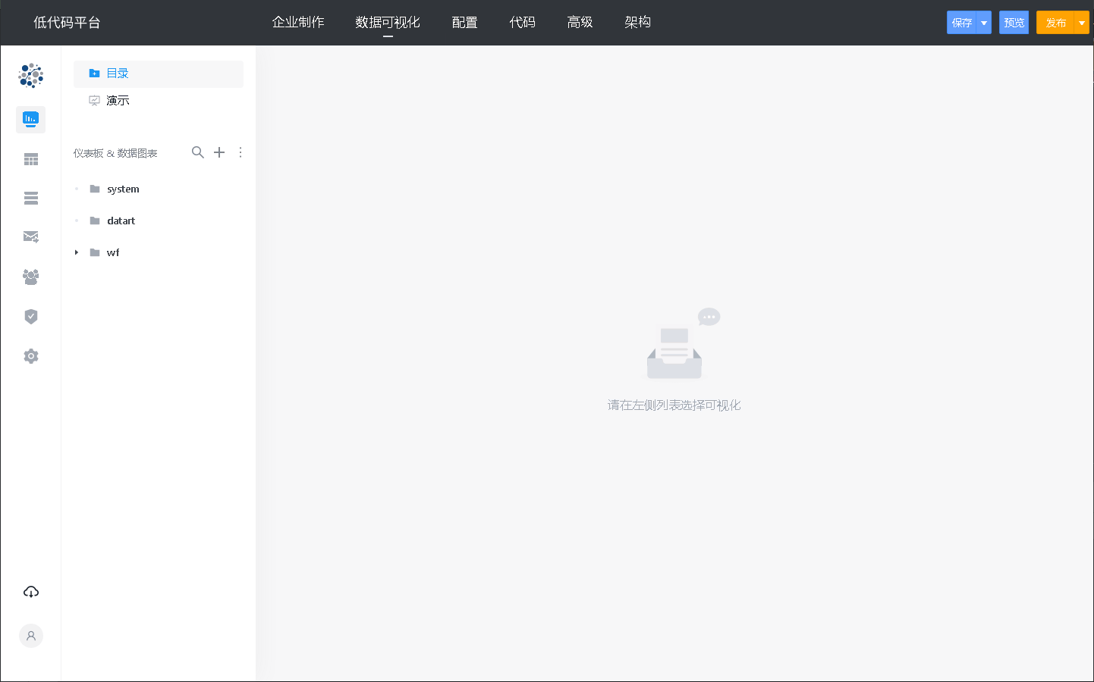
Task: Click the cloud download icon
Action: (x=31, y=592)
